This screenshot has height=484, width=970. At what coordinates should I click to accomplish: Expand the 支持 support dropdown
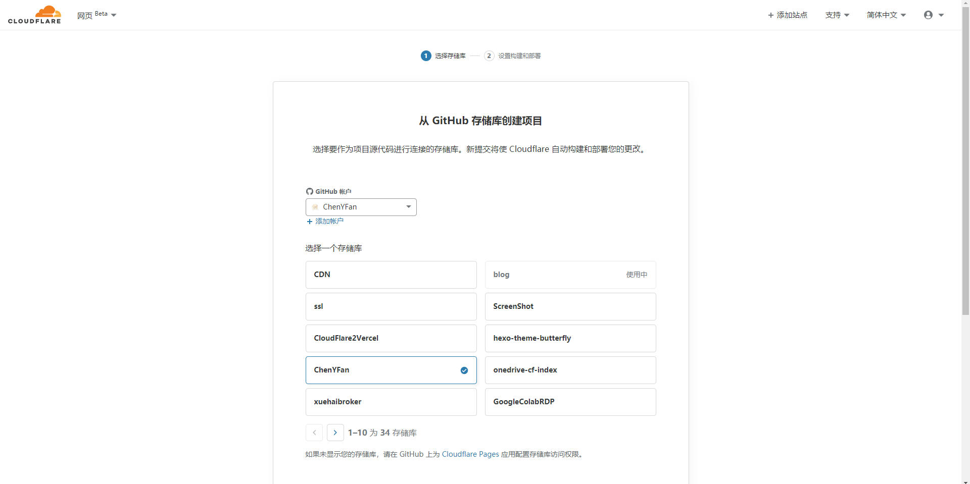pyautogui.click(x=837, y=15)
